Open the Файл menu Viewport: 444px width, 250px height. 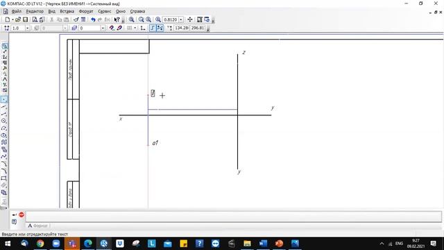point(17,11)
